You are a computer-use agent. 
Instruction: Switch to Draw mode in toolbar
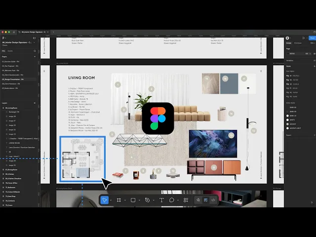coord(198,200)
